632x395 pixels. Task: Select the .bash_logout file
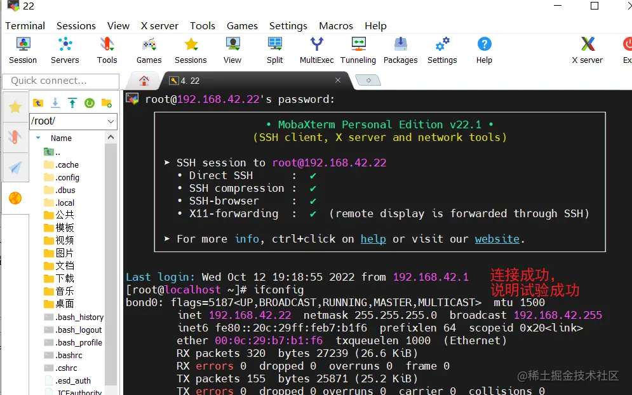[73, 330]
